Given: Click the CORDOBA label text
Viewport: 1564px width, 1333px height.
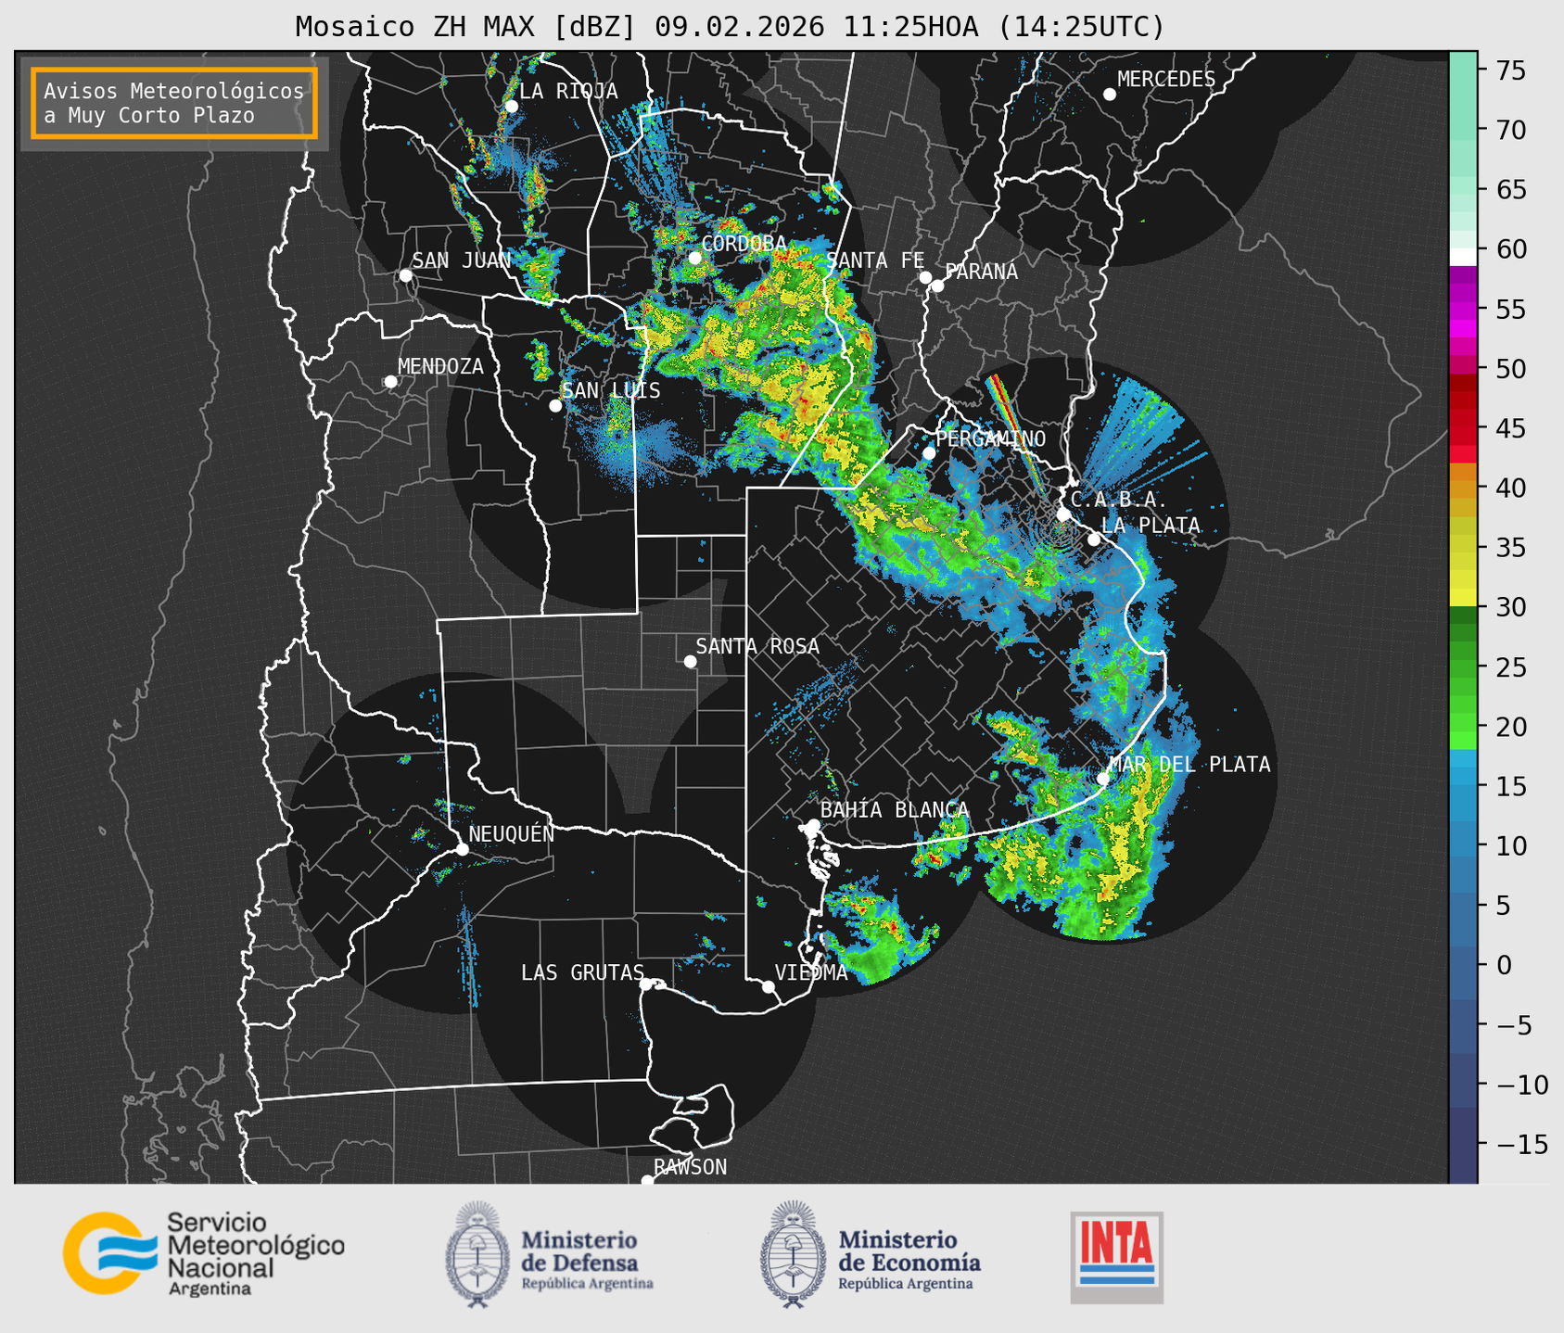Looking at the screenshot, I should (x=744, y=244).
